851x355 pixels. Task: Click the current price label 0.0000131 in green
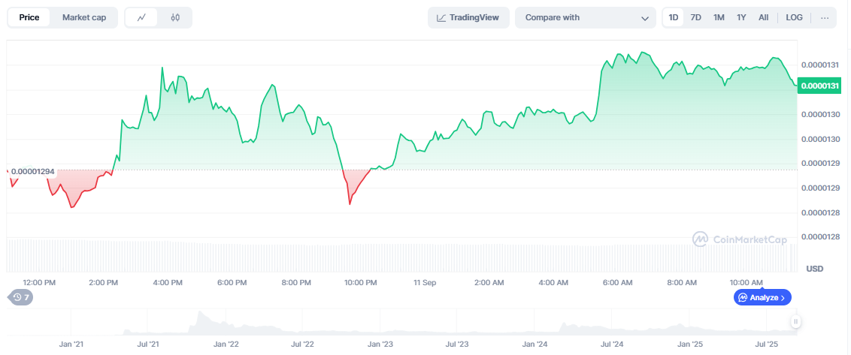pos(819,86)
